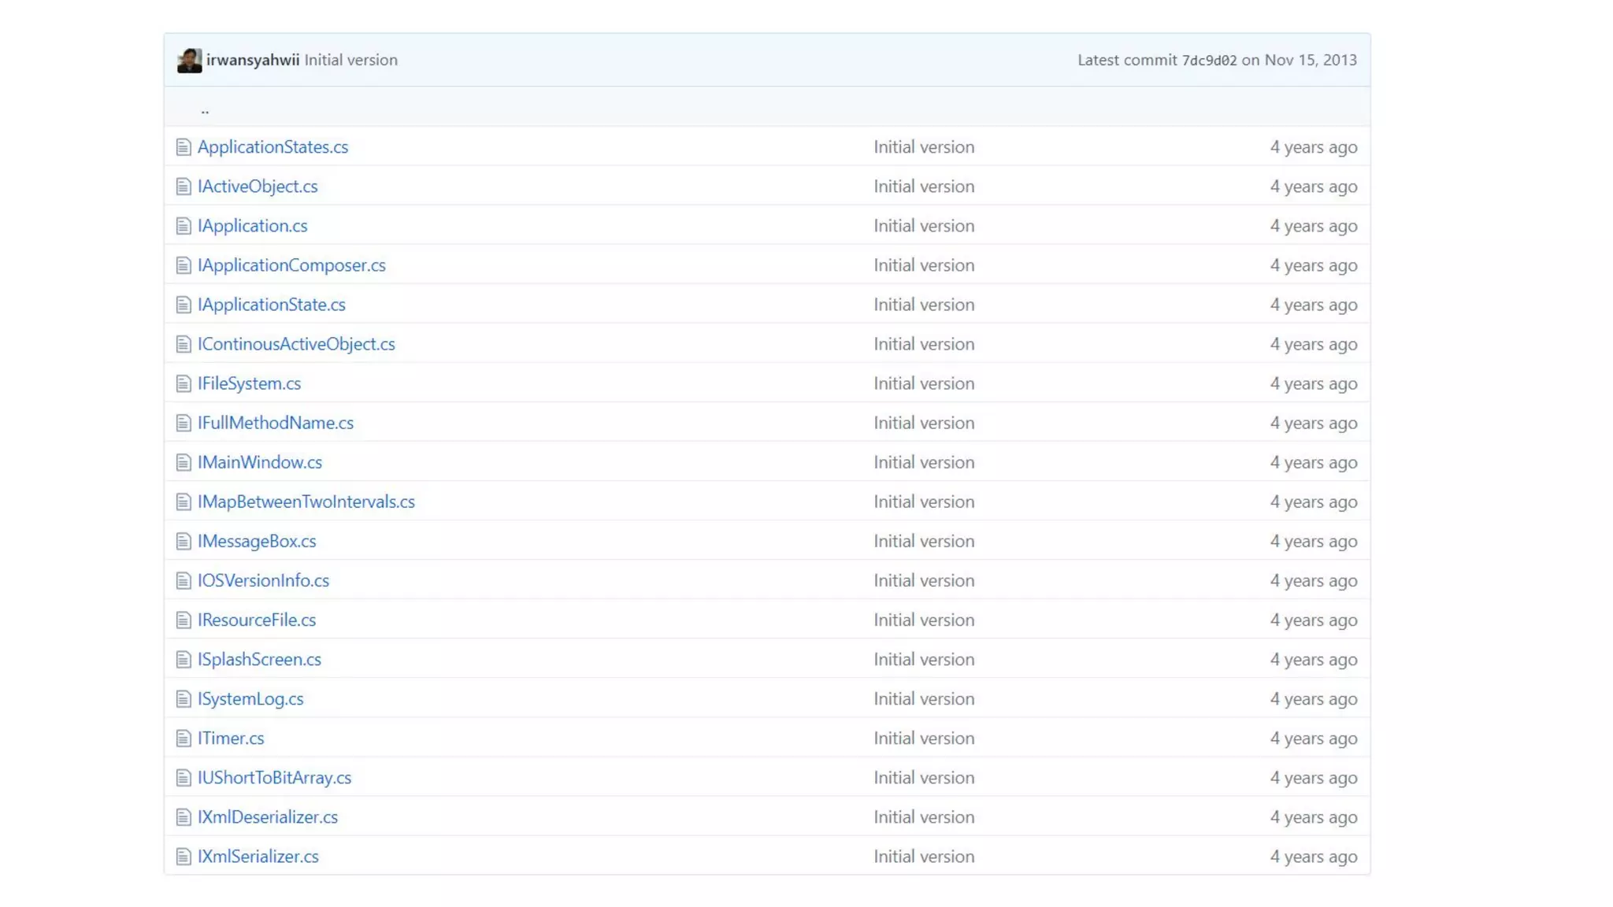Click the Initial version message for IResourceFile.cs

924,620
